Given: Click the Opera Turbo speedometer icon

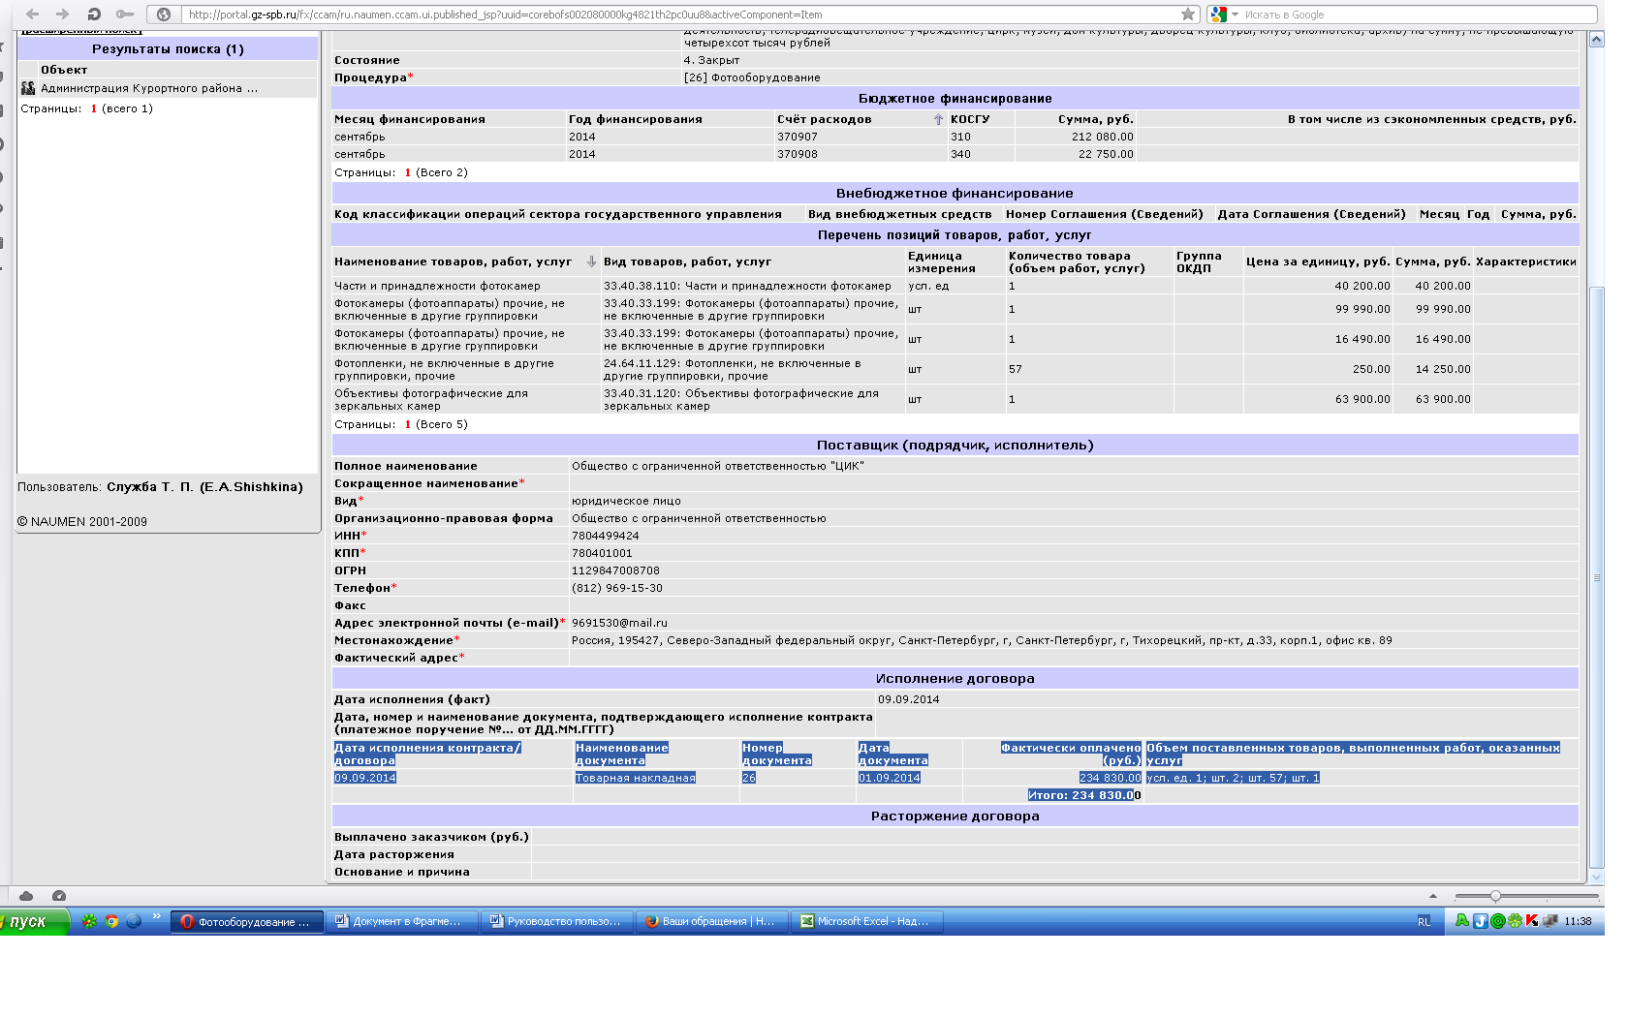Looking at the screenshot, I should click(x=59, y=896).
